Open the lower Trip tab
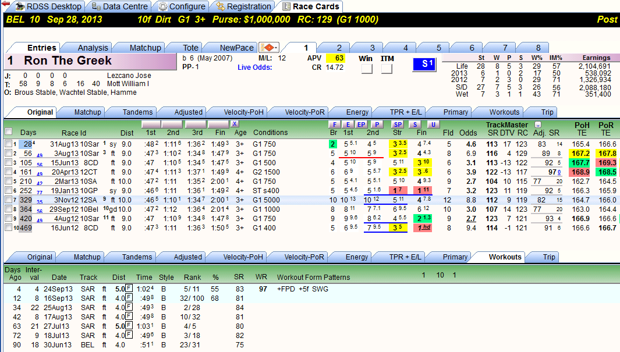620x352 pixels. click(x=549, y=257)
